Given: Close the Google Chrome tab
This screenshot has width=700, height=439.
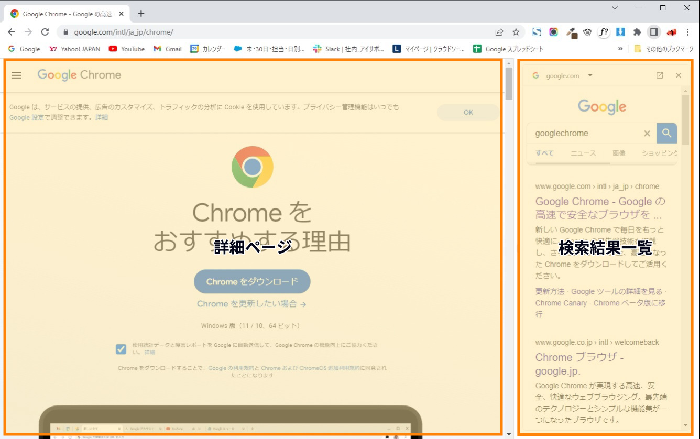Looking at the screenshot, I should [x=122, y=14].
